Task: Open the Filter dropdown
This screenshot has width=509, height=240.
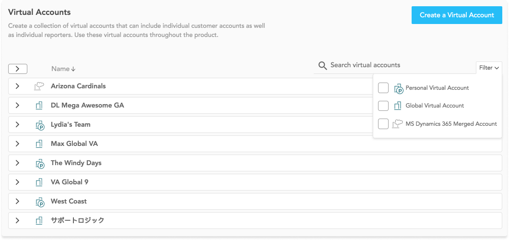Action: point(489,68)
